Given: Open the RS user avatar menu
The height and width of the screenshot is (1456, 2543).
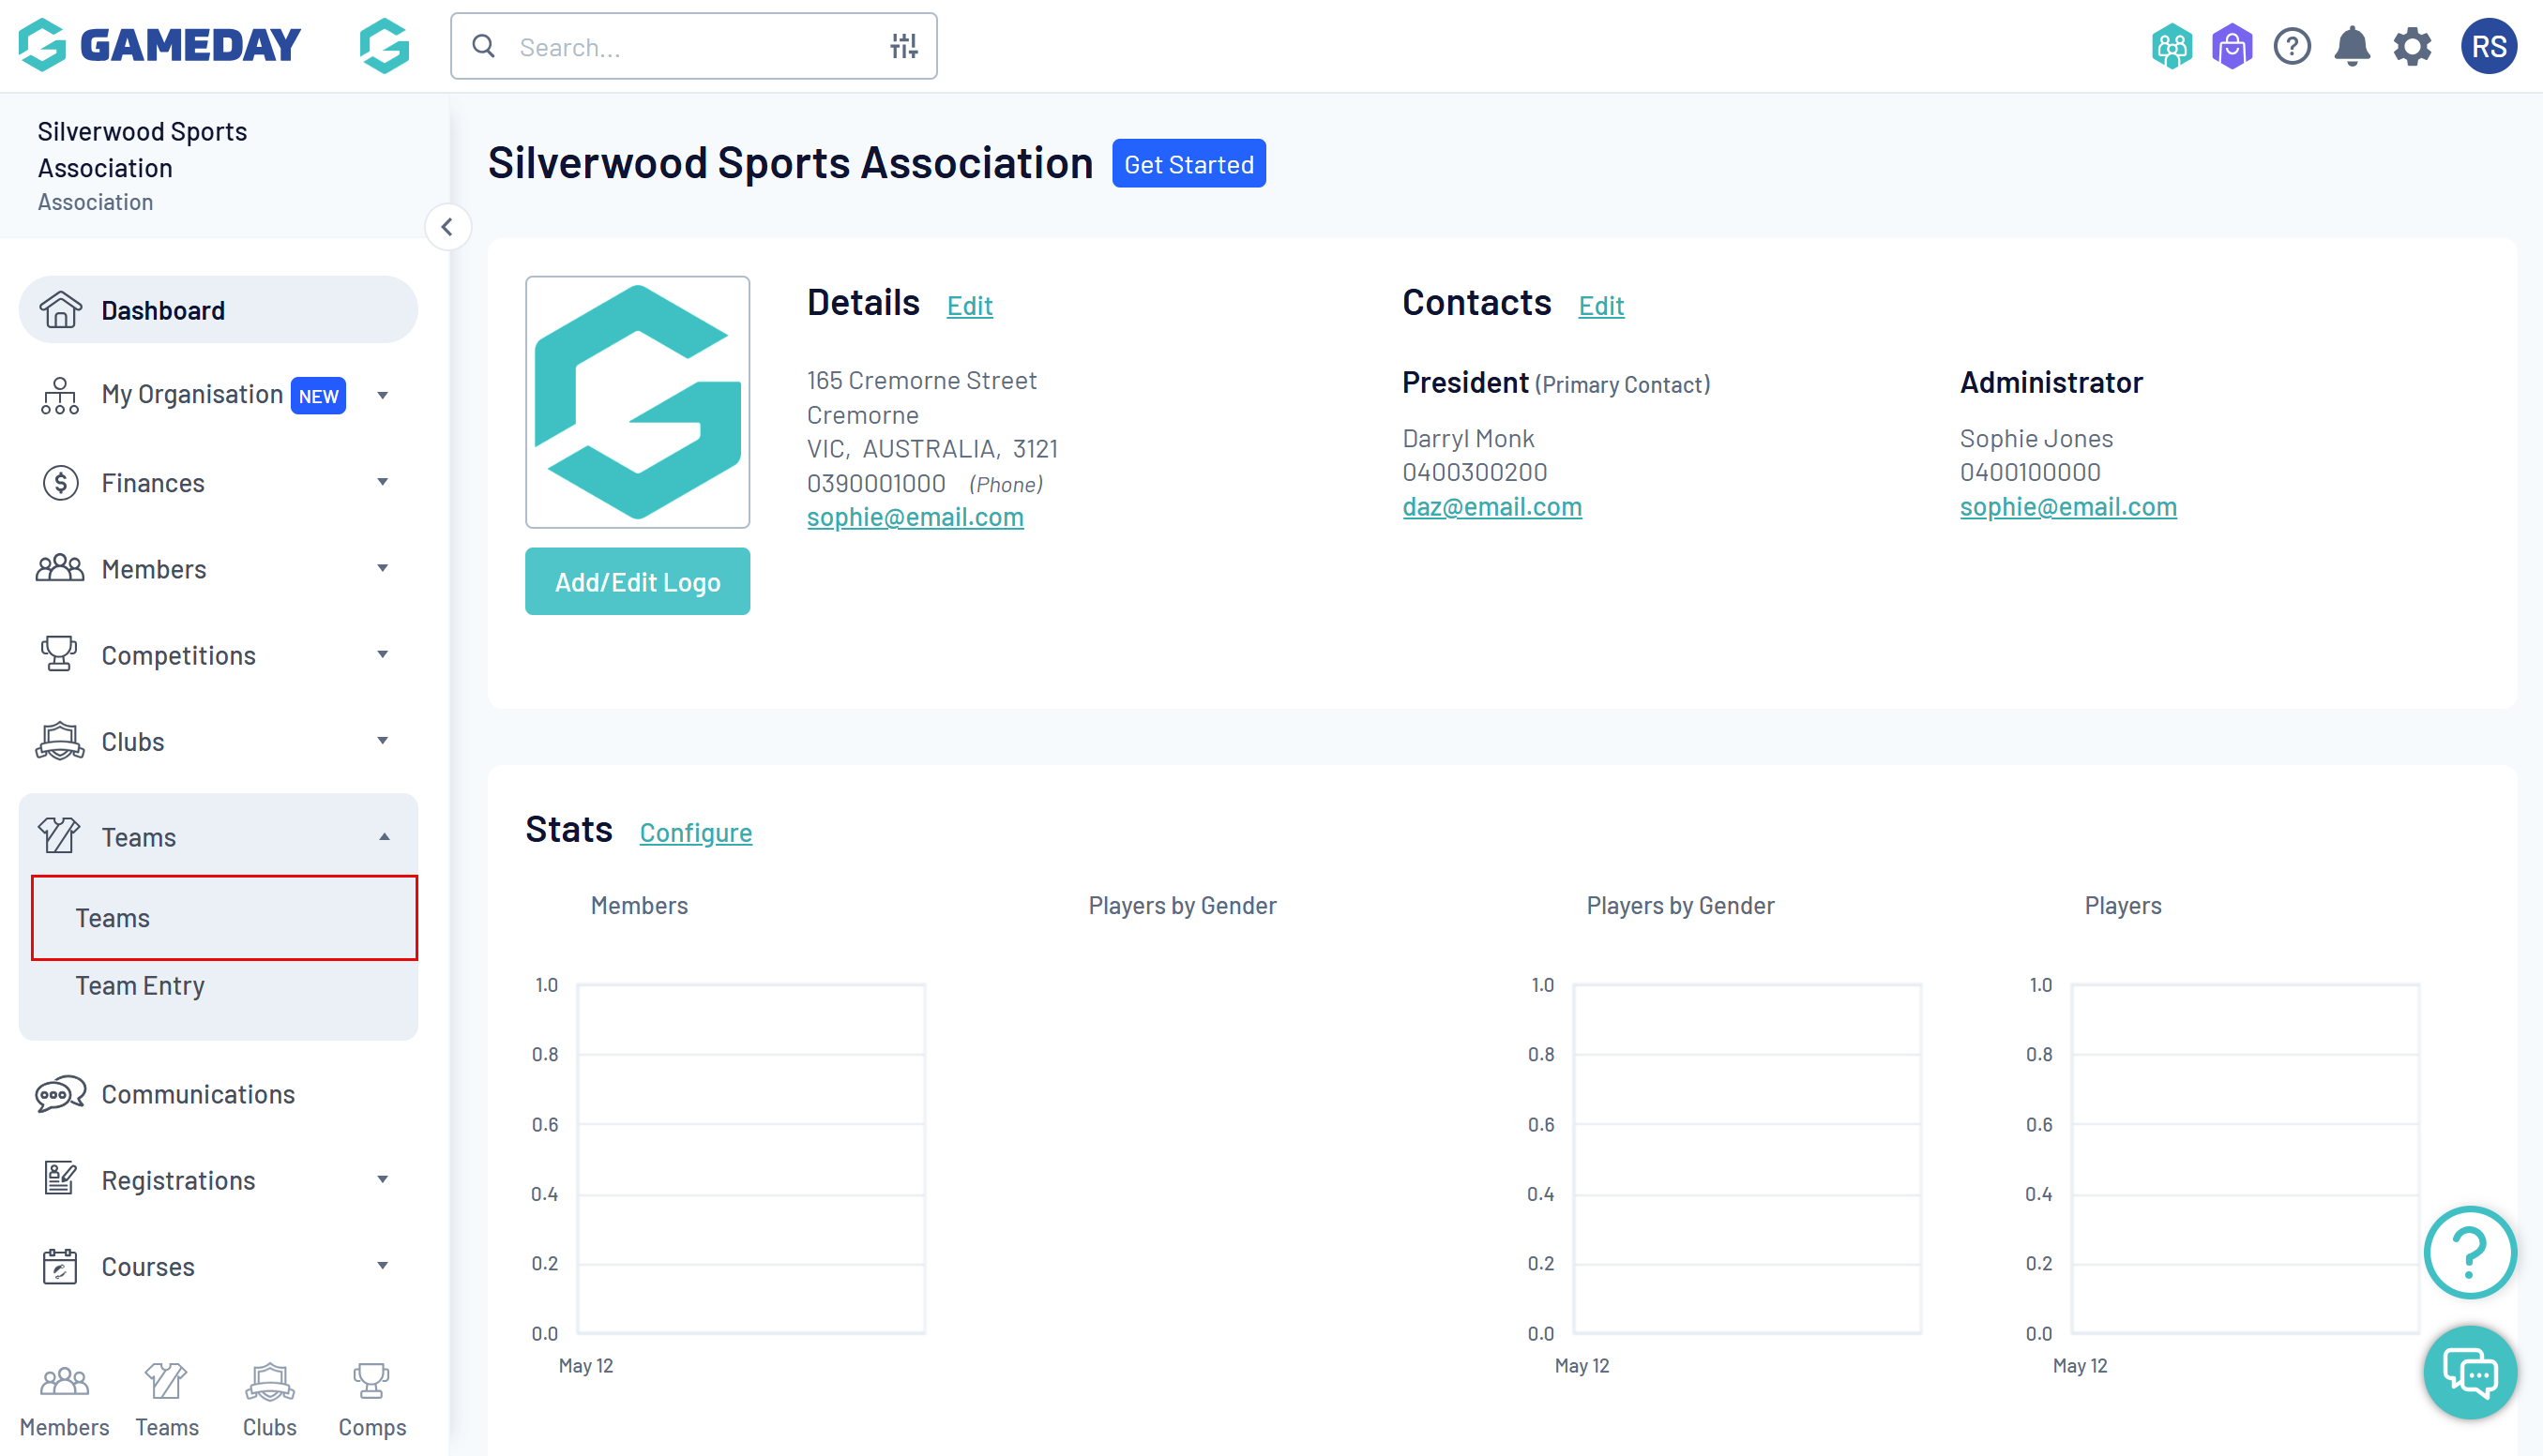Looking at the screenshot, I should (x=2488, y=46).
